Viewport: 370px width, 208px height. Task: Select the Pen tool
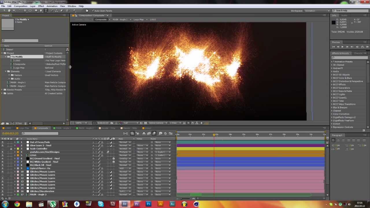[41, 10]
